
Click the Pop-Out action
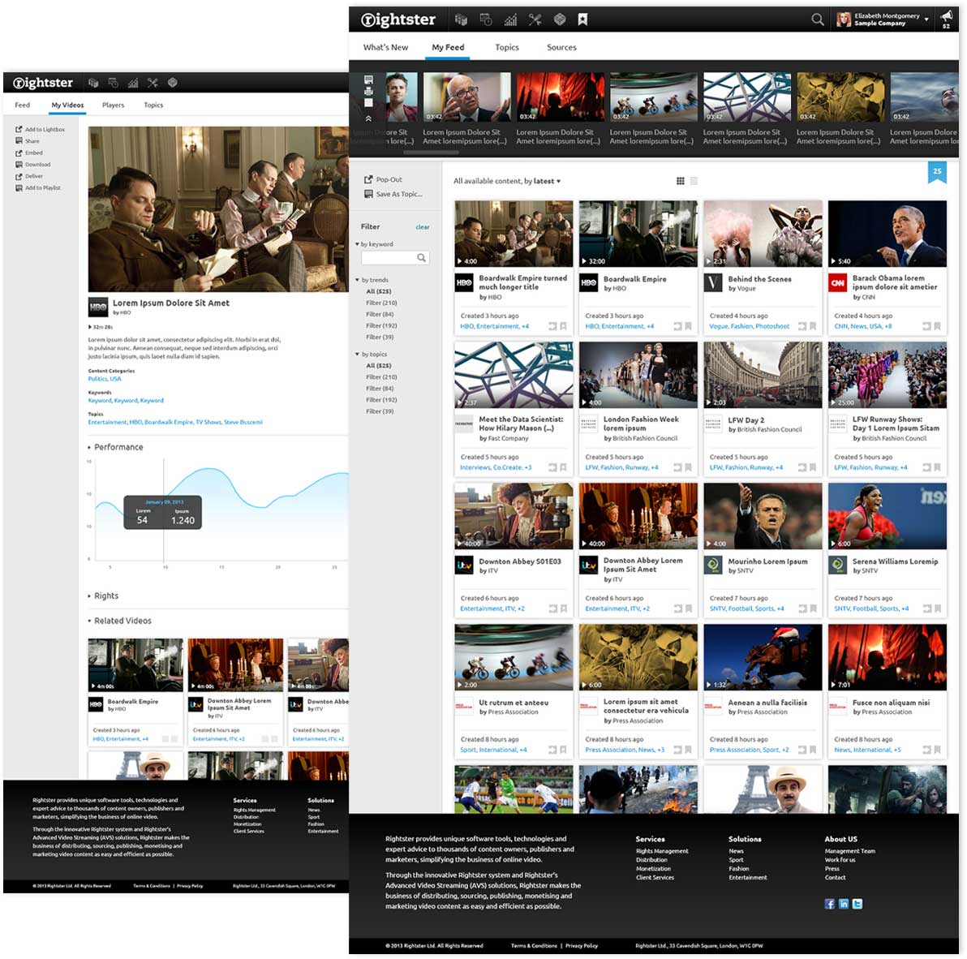pyautogui.click(x=384, y=179)
